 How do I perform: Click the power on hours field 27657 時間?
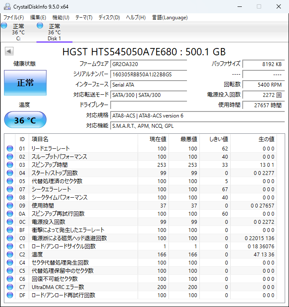pos(264,105)
